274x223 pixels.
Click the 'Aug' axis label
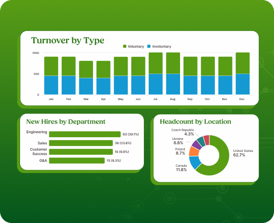tap(173, 99)
